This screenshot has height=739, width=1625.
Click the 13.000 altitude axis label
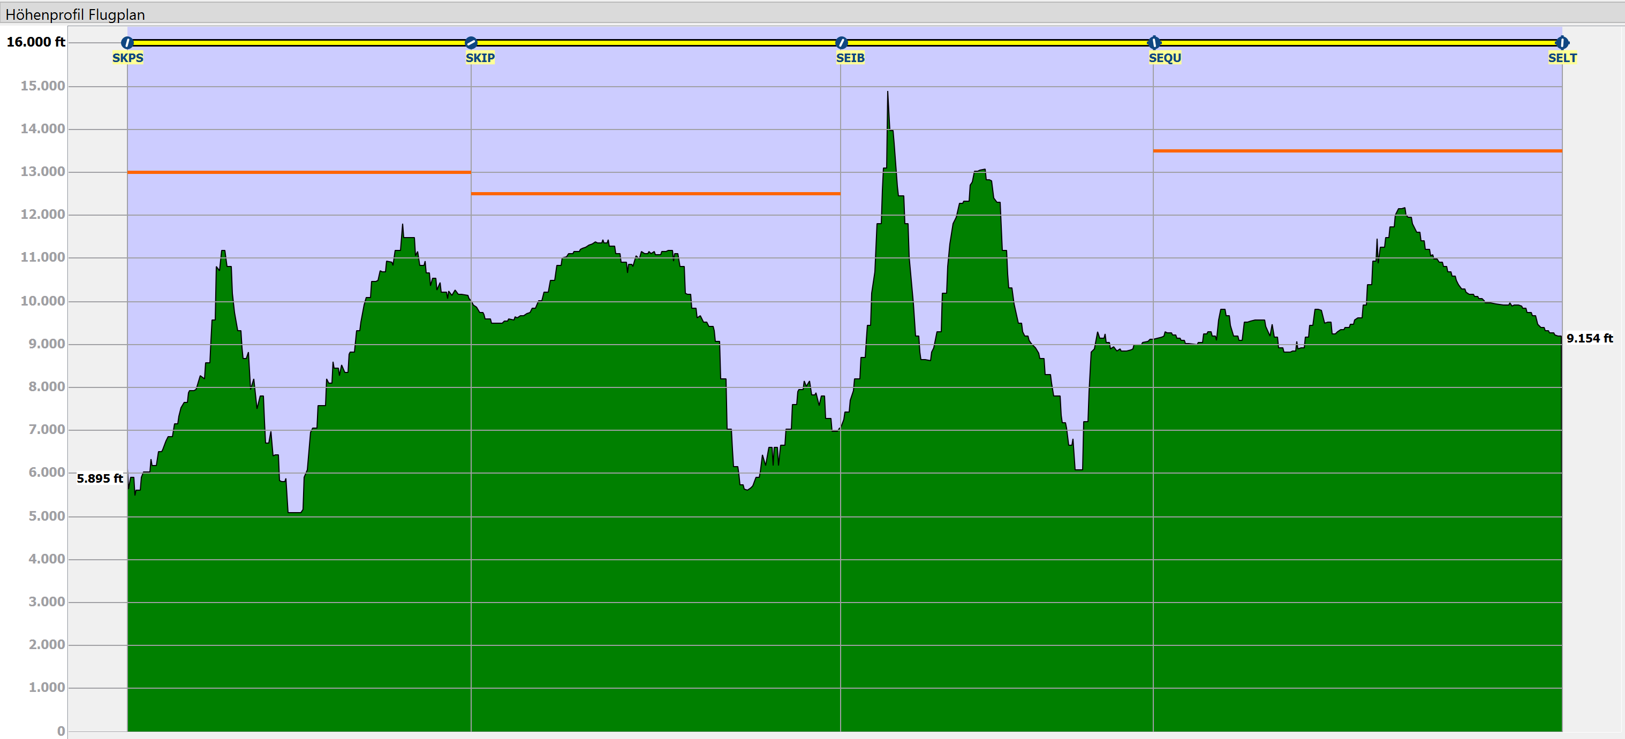[43, 172]
